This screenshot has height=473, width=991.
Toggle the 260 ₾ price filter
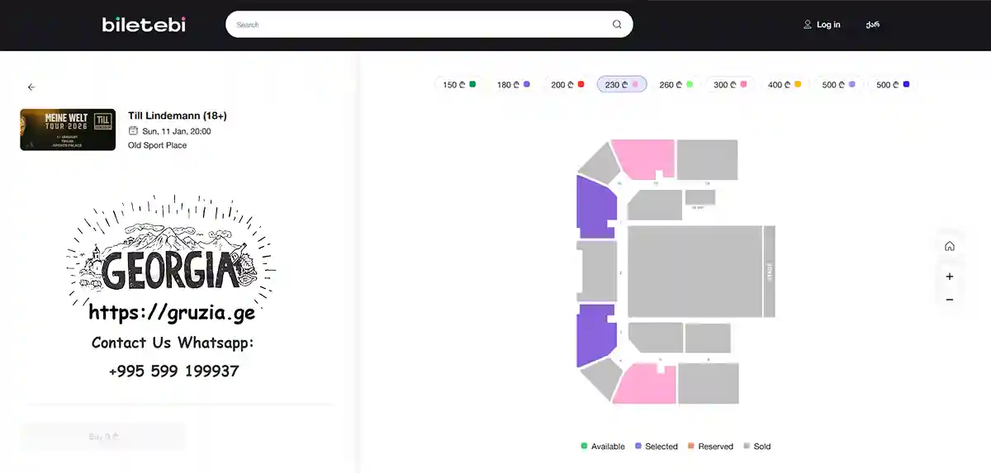676,84
